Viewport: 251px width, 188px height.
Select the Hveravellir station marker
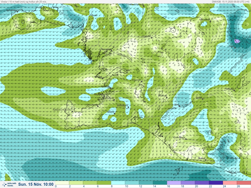coord(210,21)
